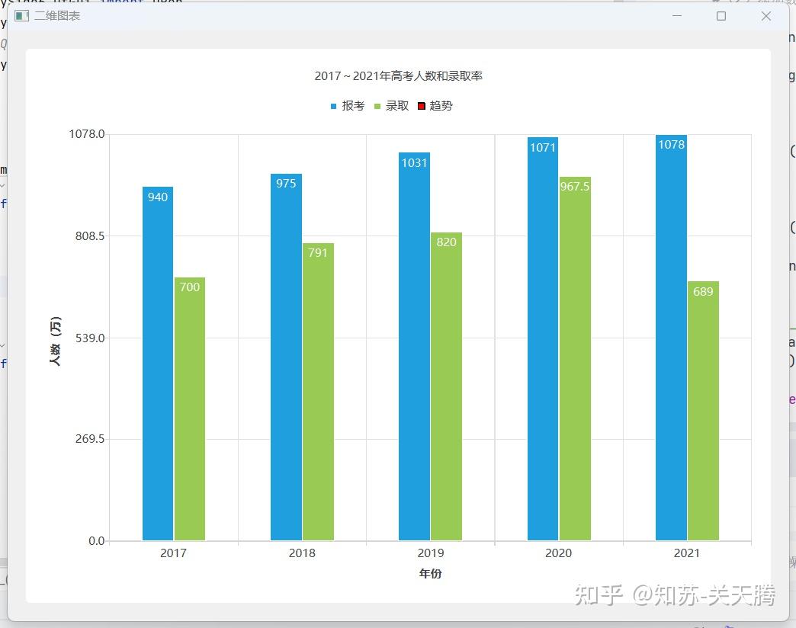
Task: Click the tallest blue bar labeled 1078
Action: tap(671, 335)
